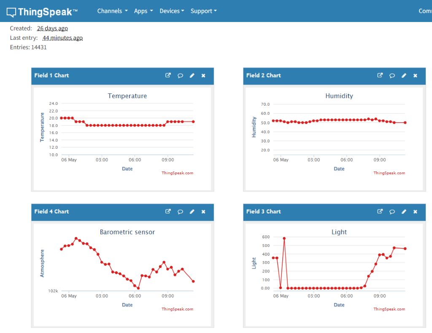Screen dimensions: 432x333
Task: Expand the Channels menu
Action: [x=112, y=11]
